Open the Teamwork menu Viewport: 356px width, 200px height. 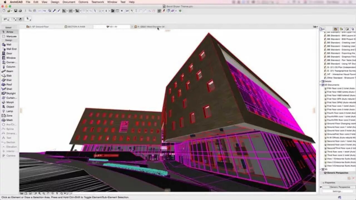98,2
